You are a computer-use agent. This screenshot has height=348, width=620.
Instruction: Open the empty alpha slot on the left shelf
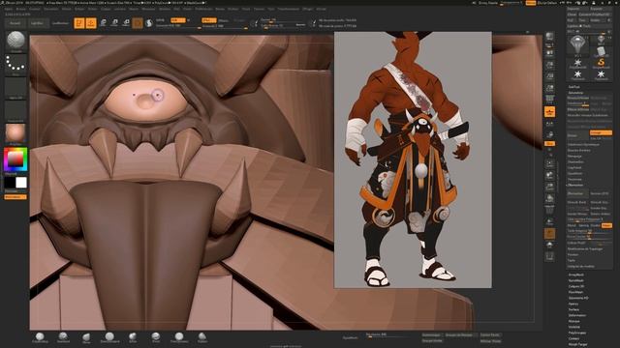pyautogui.click(x=15, y=88)
